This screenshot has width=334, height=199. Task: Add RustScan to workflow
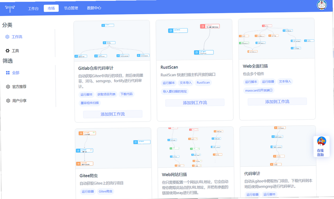pyautogui.click(x=195, y=102)
